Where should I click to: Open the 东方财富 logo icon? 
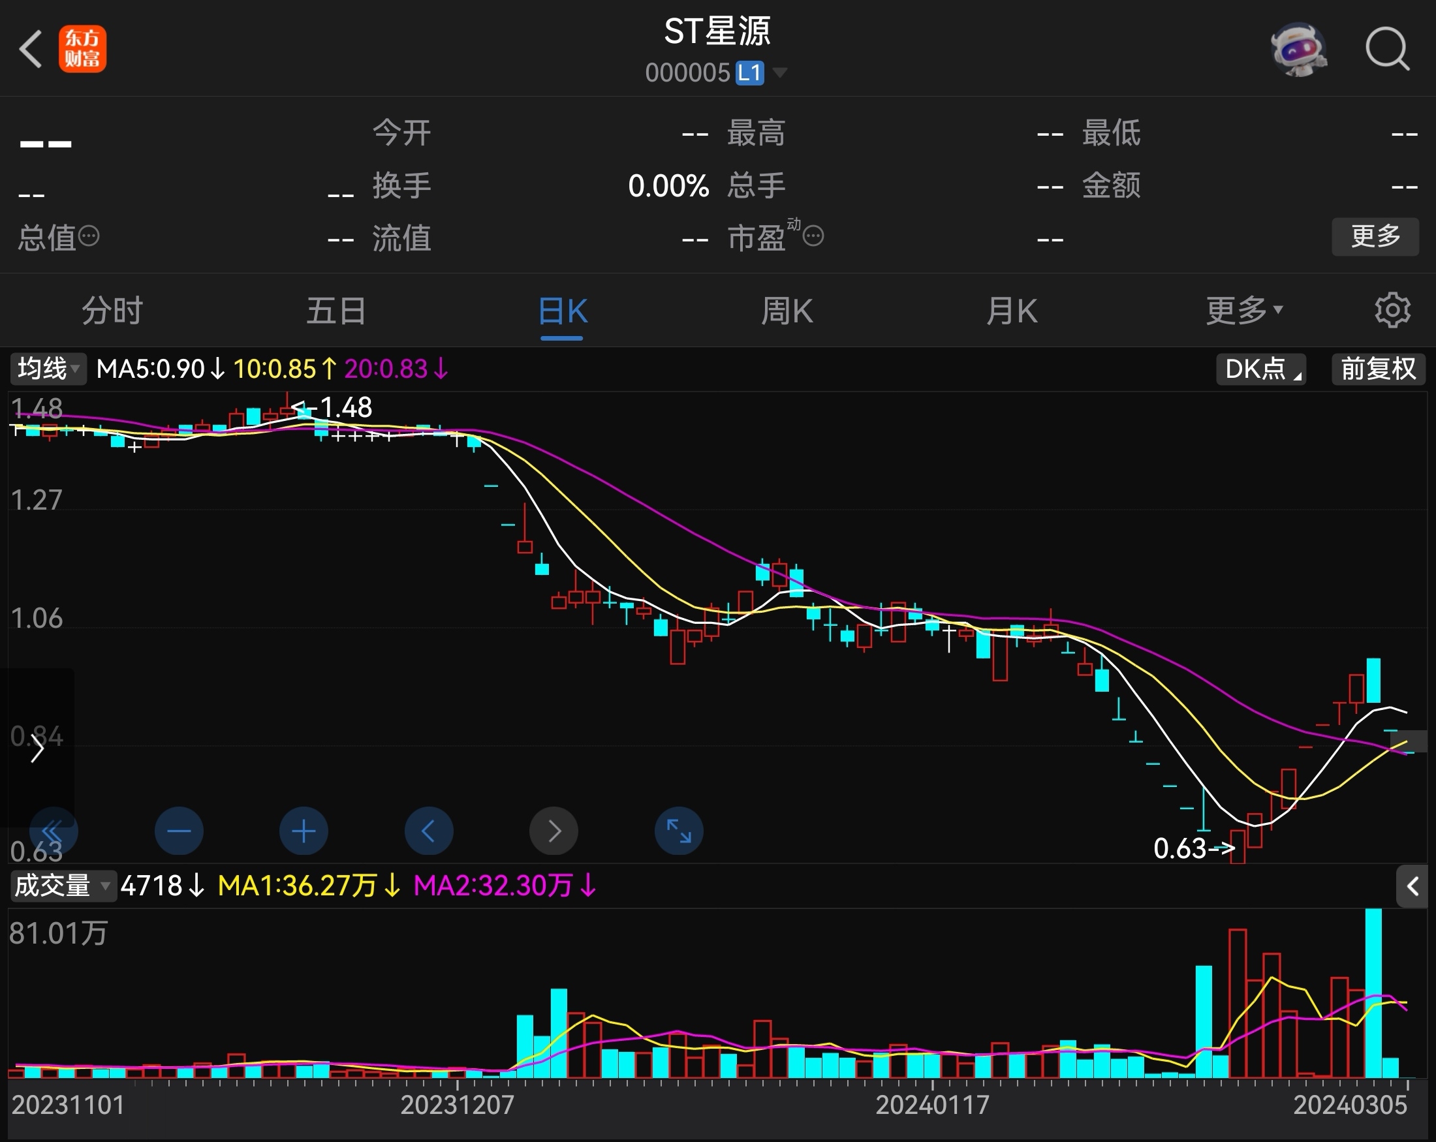(83, 50)
